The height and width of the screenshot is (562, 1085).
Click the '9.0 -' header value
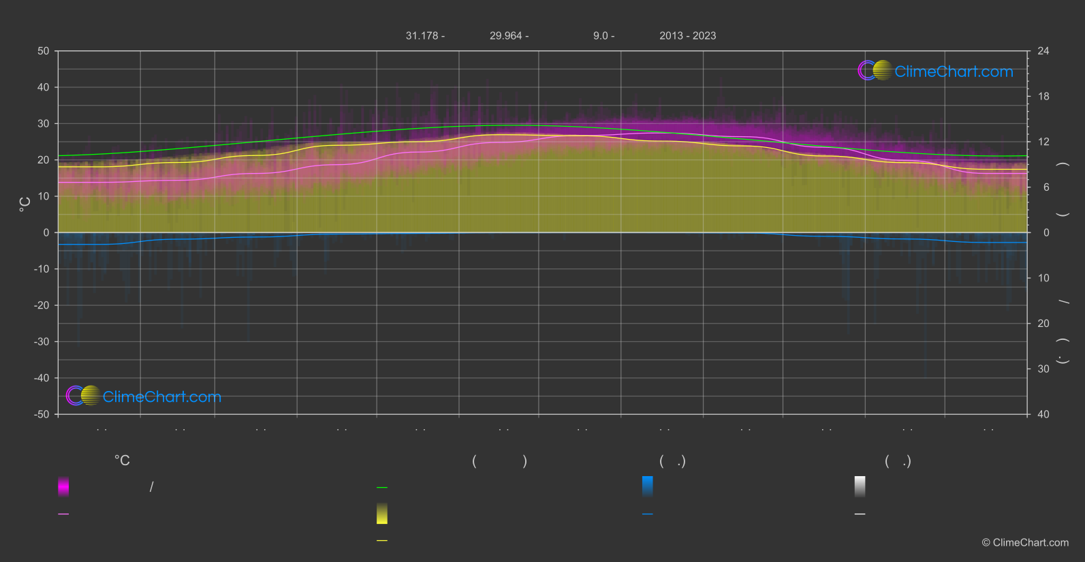point(603,35)
